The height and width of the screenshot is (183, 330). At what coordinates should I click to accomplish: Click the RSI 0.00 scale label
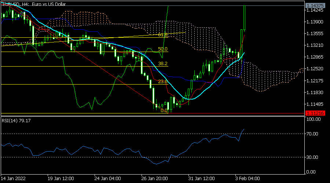tap(311, 172)
